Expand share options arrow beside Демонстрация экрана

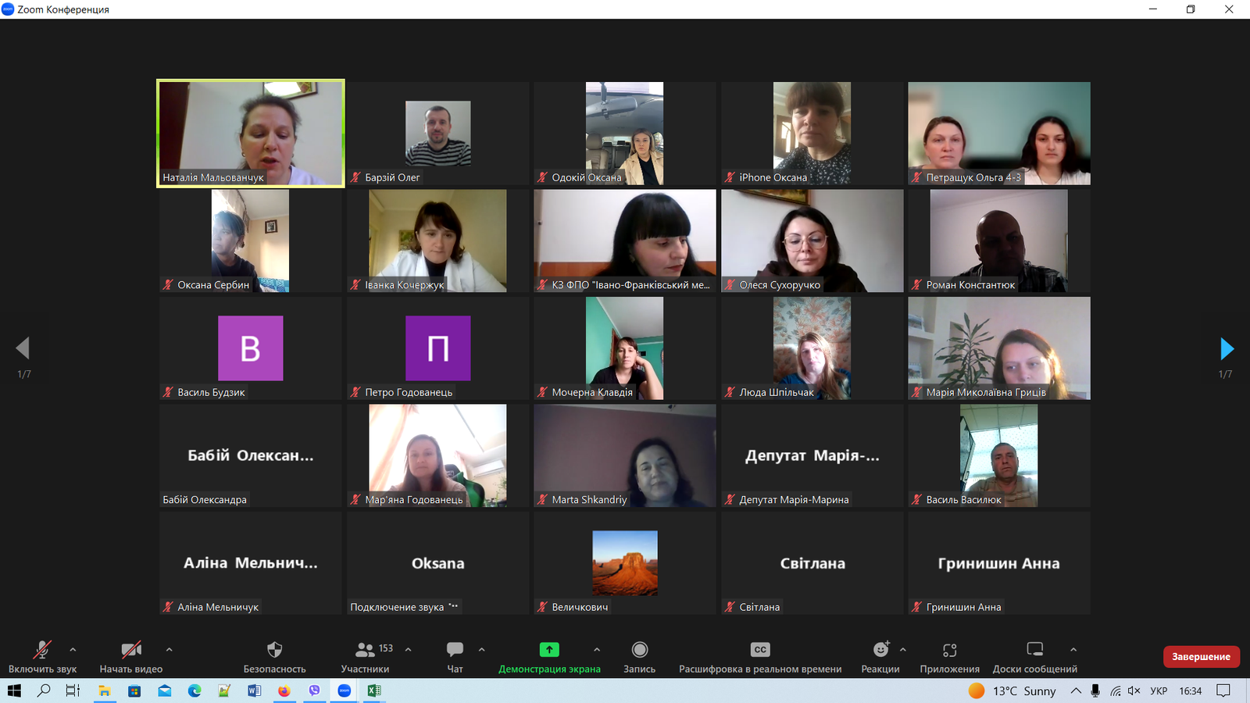tap(597, 649)
